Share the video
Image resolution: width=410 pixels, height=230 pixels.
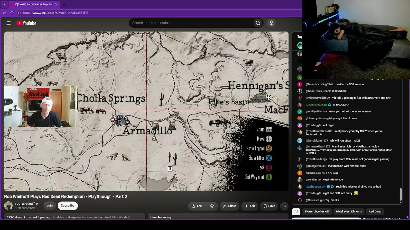pyautogui.click(x=230, y=206)
